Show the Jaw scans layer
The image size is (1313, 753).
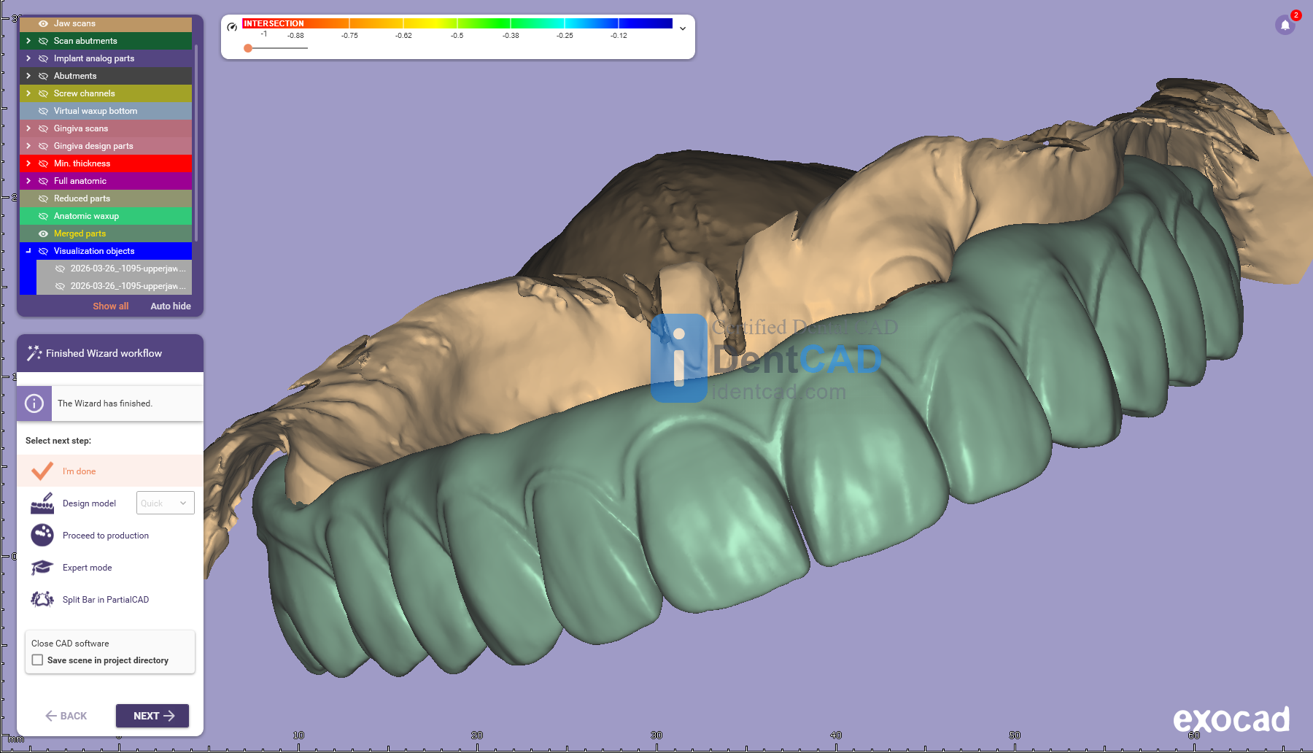point(43,23)
